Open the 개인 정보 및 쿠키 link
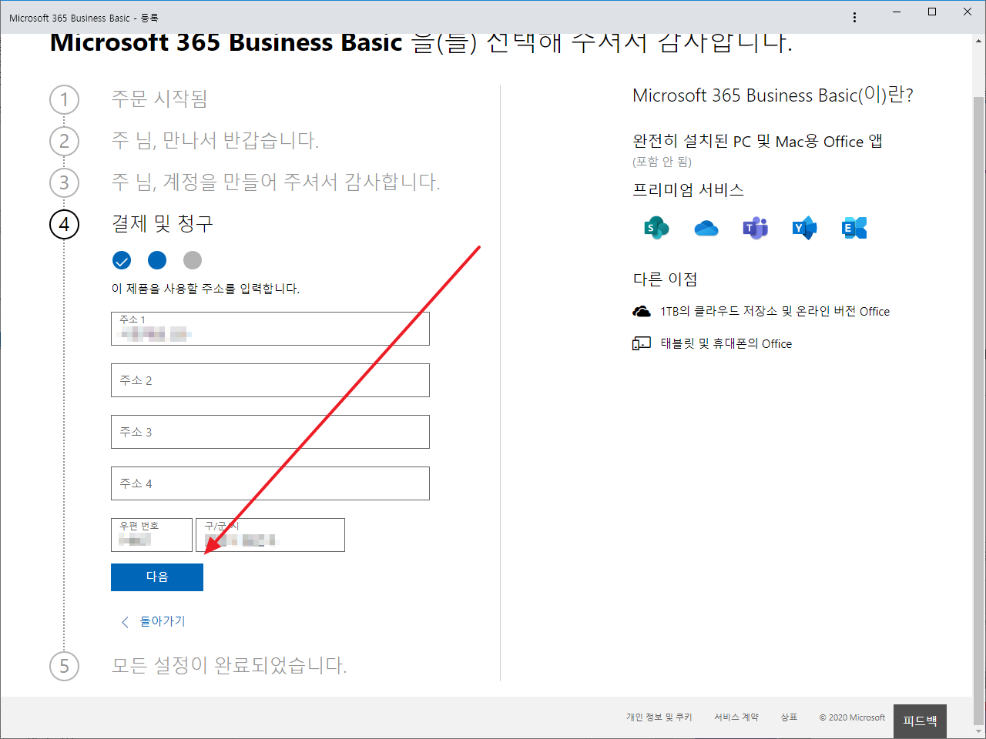The height and width of the screenshot is (739, 986). (x=659, y=717)
